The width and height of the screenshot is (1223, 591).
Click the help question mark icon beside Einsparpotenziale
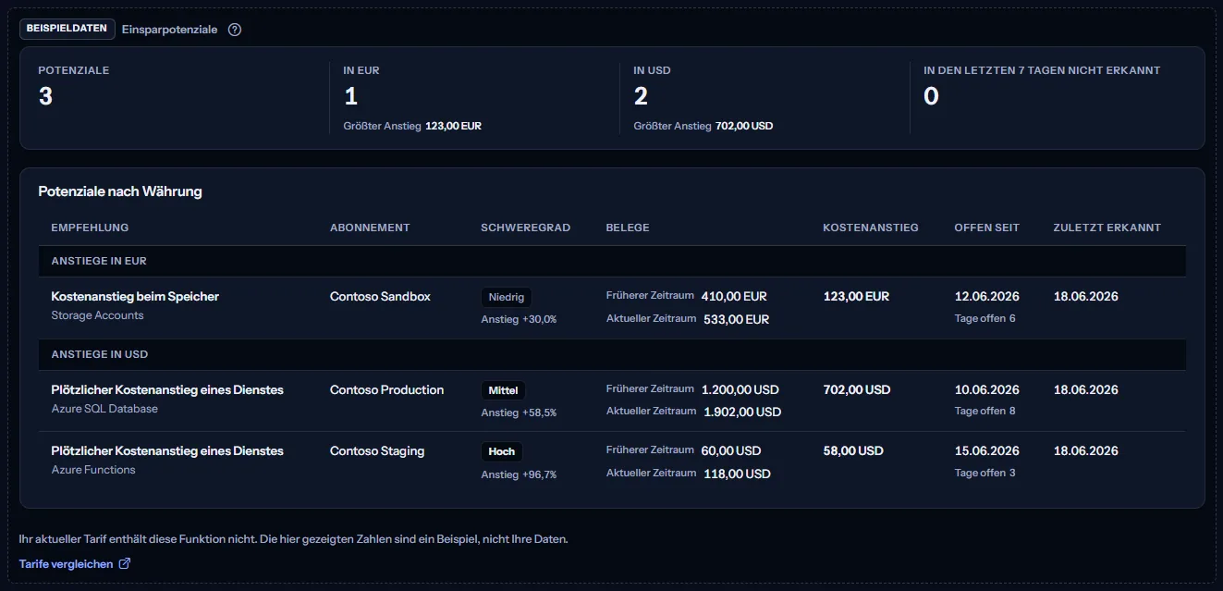235,30
